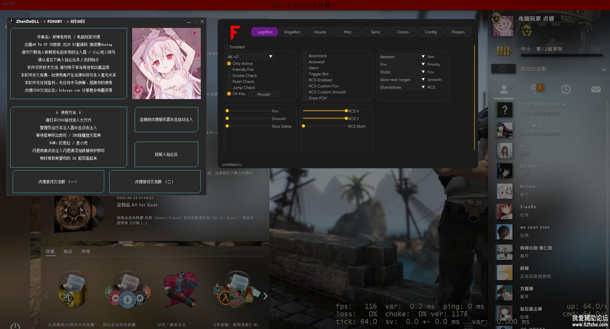610x329 pixels.
Task: Click the avatar of friend cc
Action: [x=505, y=151]
